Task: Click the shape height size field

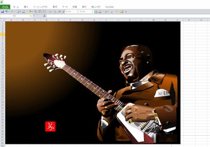Action: (x=71, y=11)
